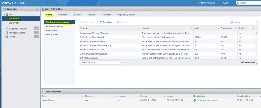
Task: Click the Se completó correctamente result link
Action: pos(207,100)
